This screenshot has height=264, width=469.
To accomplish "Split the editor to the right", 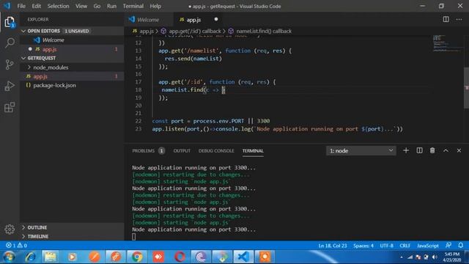I will [x=446, y=20].
